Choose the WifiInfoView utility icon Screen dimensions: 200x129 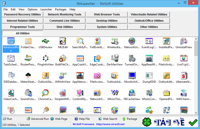63,76
